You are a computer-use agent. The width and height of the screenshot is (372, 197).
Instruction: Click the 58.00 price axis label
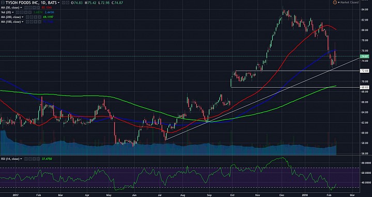click(x=364, y=143)
